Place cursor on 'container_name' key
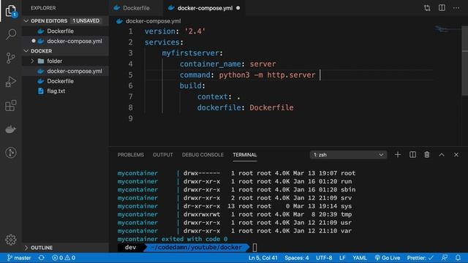 pyautogui.click(x=210, y=64)
